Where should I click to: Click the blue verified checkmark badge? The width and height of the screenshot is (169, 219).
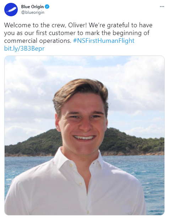pos(47,7)
